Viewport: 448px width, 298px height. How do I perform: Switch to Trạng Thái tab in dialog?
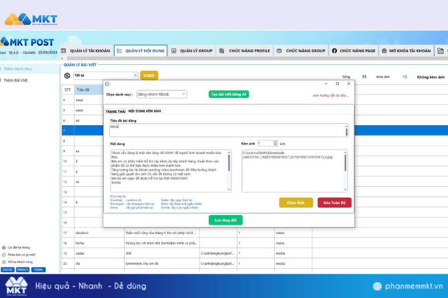pos(115,111)
